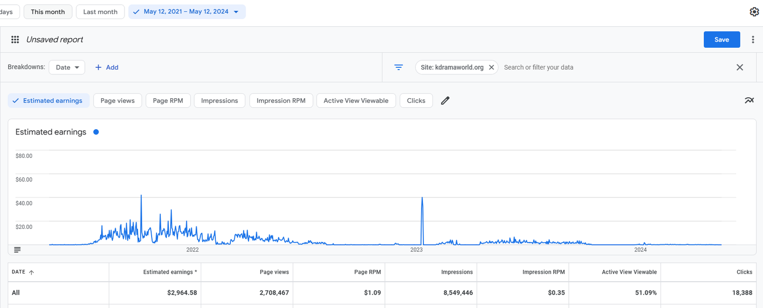
Task: Select the $2,964.58 total earnings cell
Action: [182, 293]
